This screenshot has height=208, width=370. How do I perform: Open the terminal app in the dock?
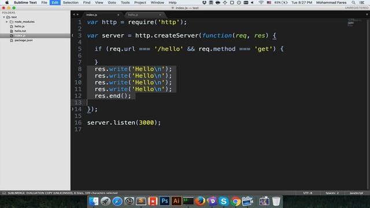coord(188,201)
